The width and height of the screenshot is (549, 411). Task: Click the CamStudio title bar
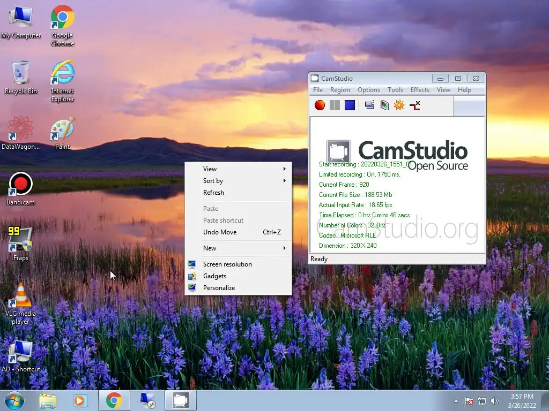(x=371, y=79)
